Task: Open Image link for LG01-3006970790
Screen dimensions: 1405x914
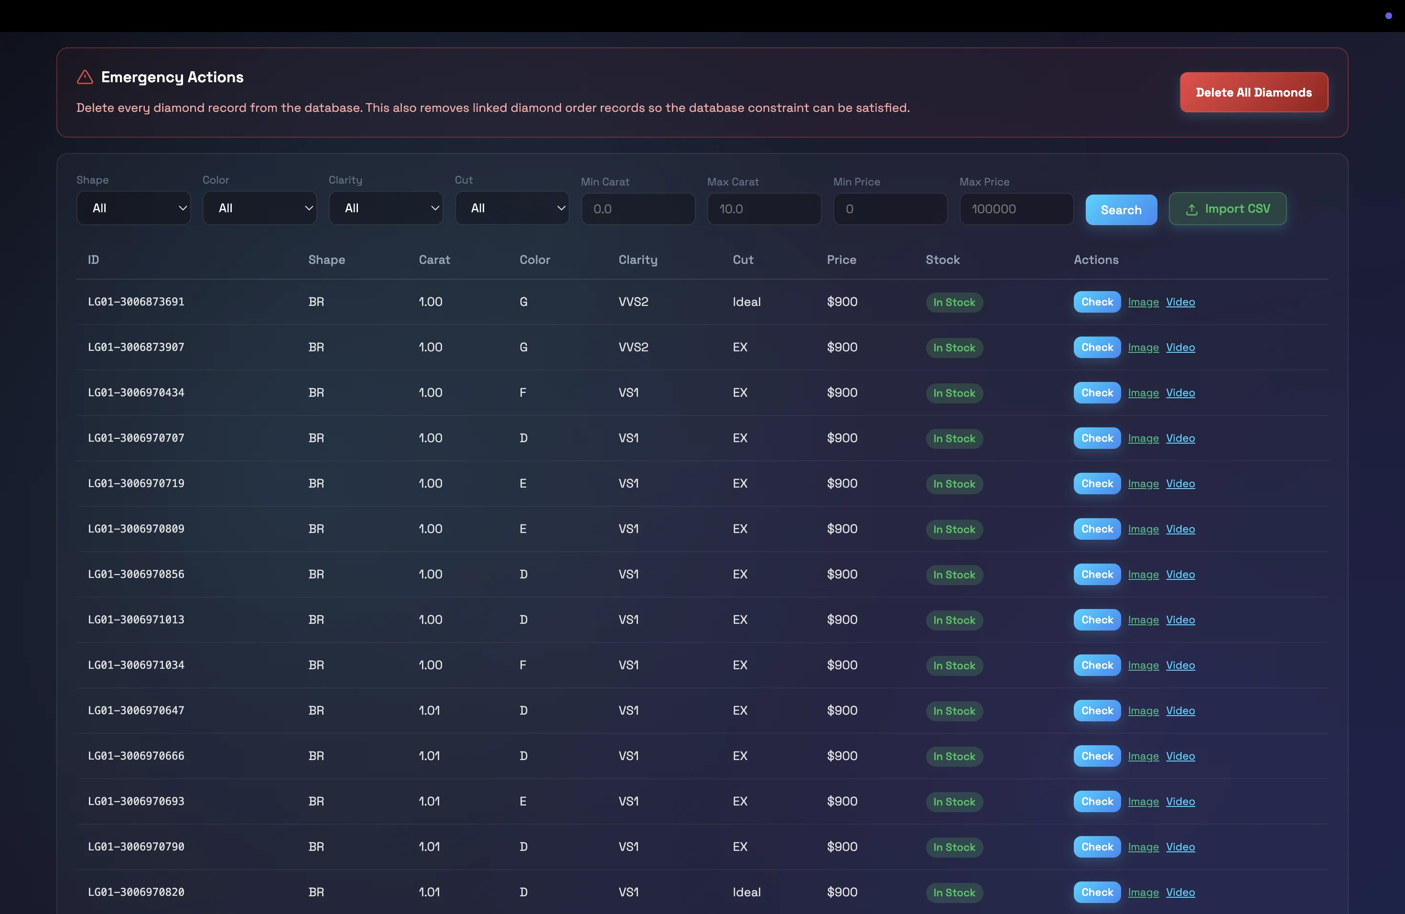Action: point(1143,847)
